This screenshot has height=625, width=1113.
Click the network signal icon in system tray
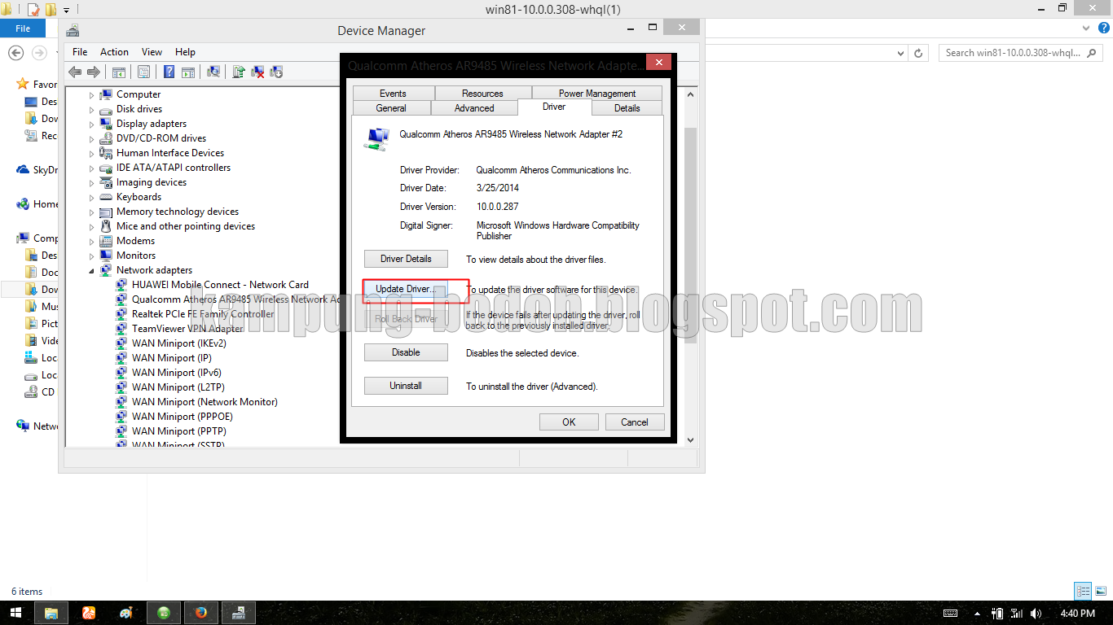click(1016, 614)
